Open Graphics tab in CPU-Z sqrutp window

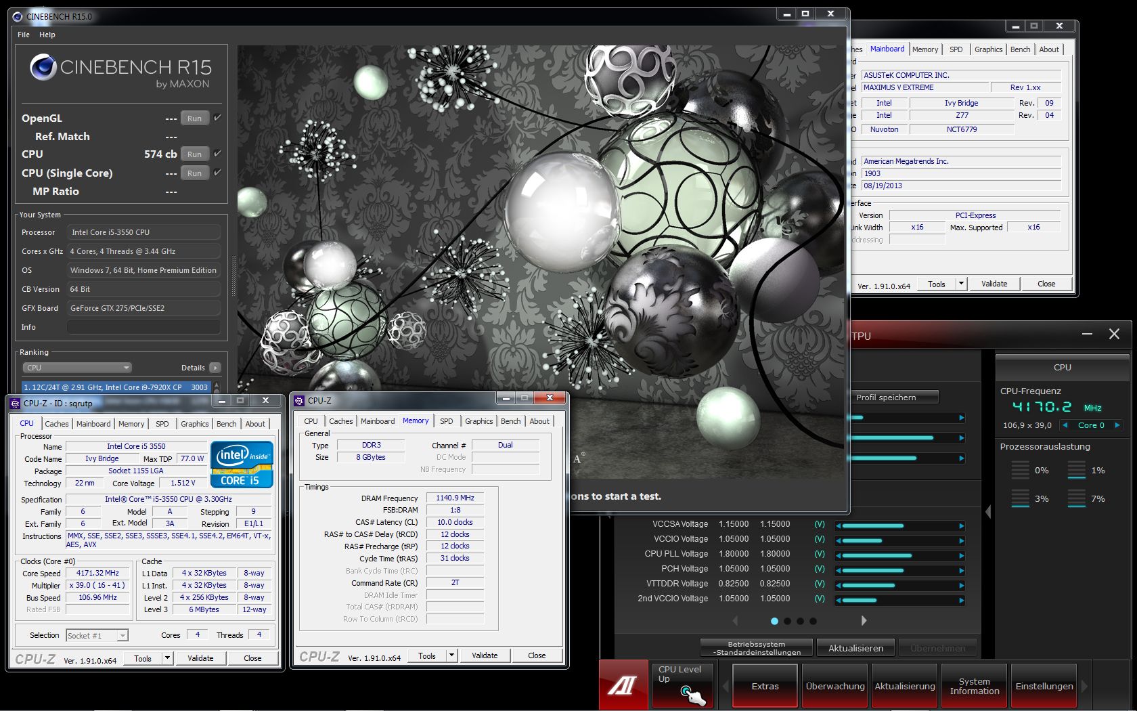point(195,424)
